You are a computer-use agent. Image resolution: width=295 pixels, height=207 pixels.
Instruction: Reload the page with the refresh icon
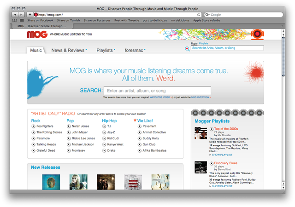click(199, 14)
